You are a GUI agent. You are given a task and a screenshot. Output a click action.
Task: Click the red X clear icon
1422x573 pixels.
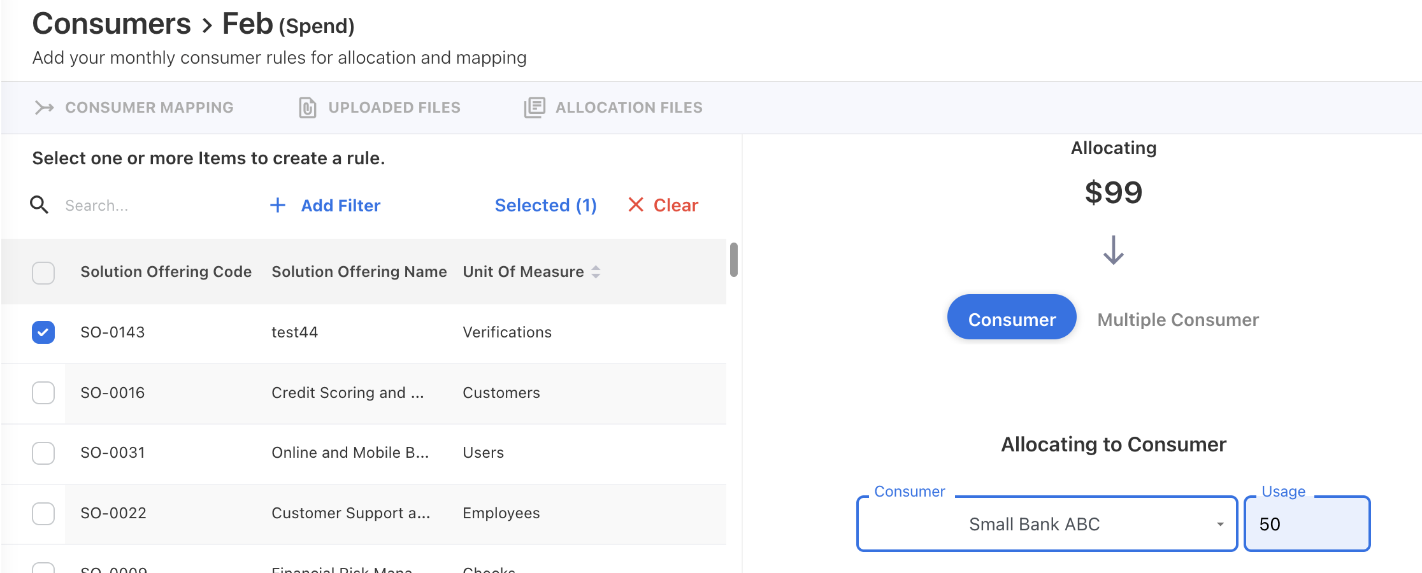point(635,205)
